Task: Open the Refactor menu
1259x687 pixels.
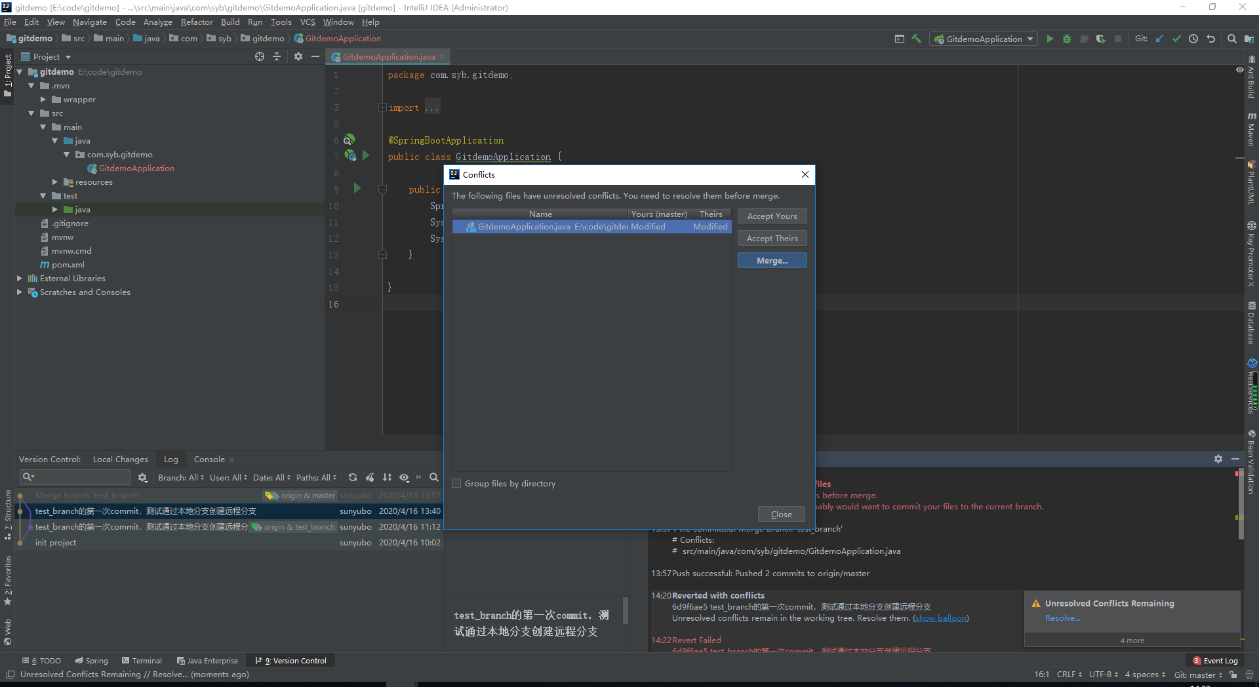Action: pyautogui.click(x=197, y=22)
